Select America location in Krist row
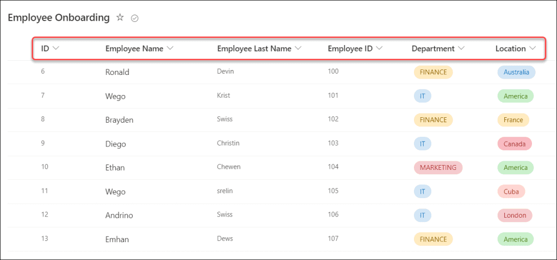This screenshot has height=260, width=557. point(516,96)
